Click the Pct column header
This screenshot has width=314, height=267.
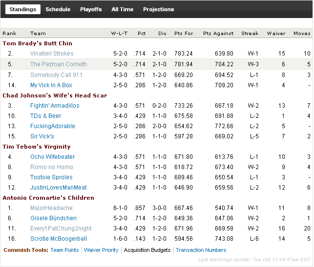(142, 33)
